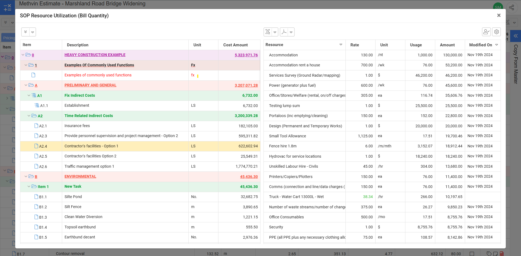
Task: Select the Contractor's facilities - Option 1 row
Action: [91, 146]
